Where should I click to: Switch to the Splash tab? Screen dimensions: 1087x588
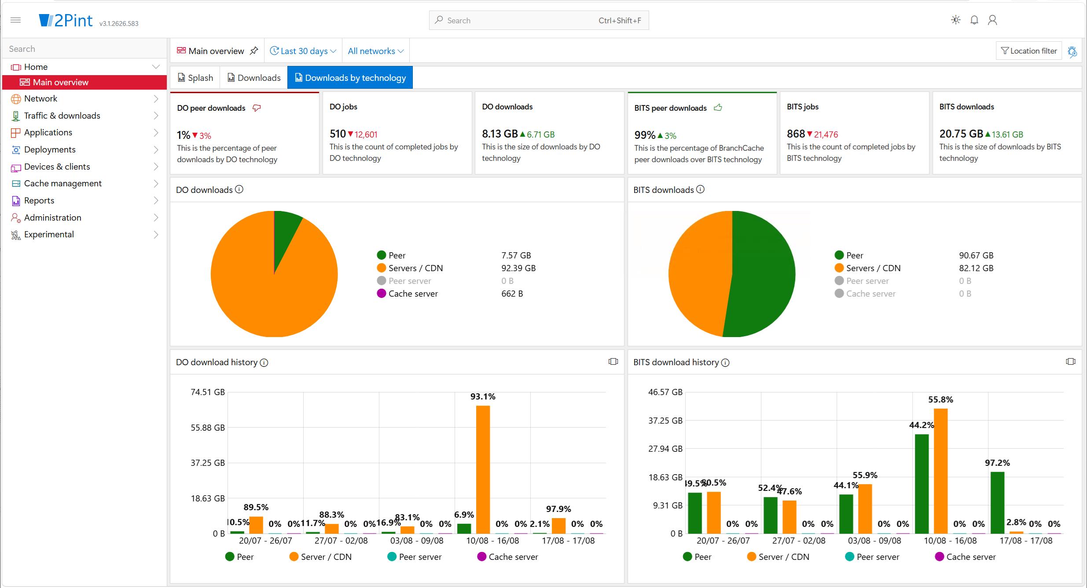pyautogui.click(x=195, y=78)
